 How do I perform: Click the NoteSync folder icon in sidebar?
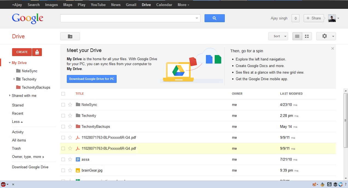18,71
